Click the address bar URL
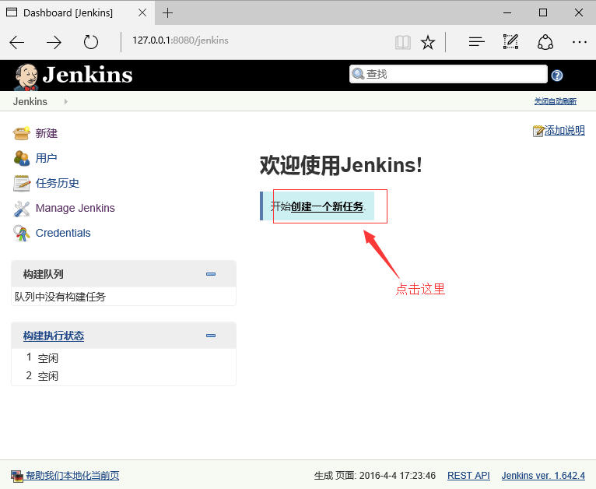596x489 pixels. point(181,40)
